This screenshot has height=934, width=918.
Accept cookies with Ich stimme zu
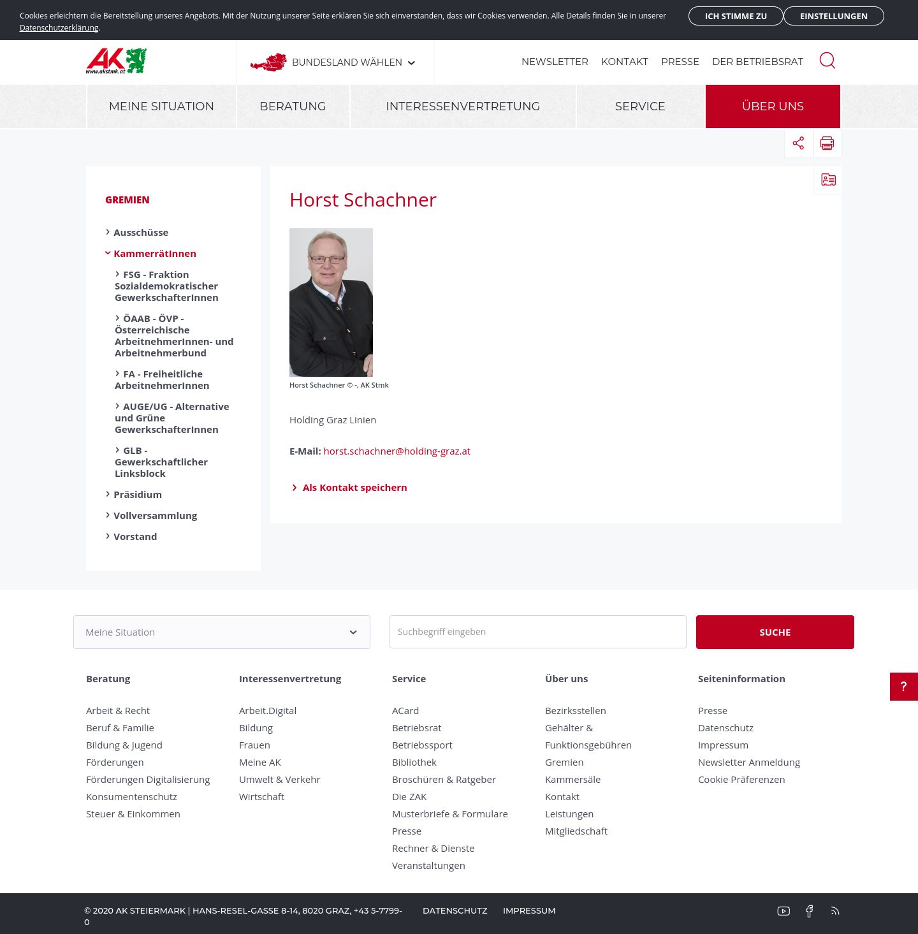(x=736, y=16)
